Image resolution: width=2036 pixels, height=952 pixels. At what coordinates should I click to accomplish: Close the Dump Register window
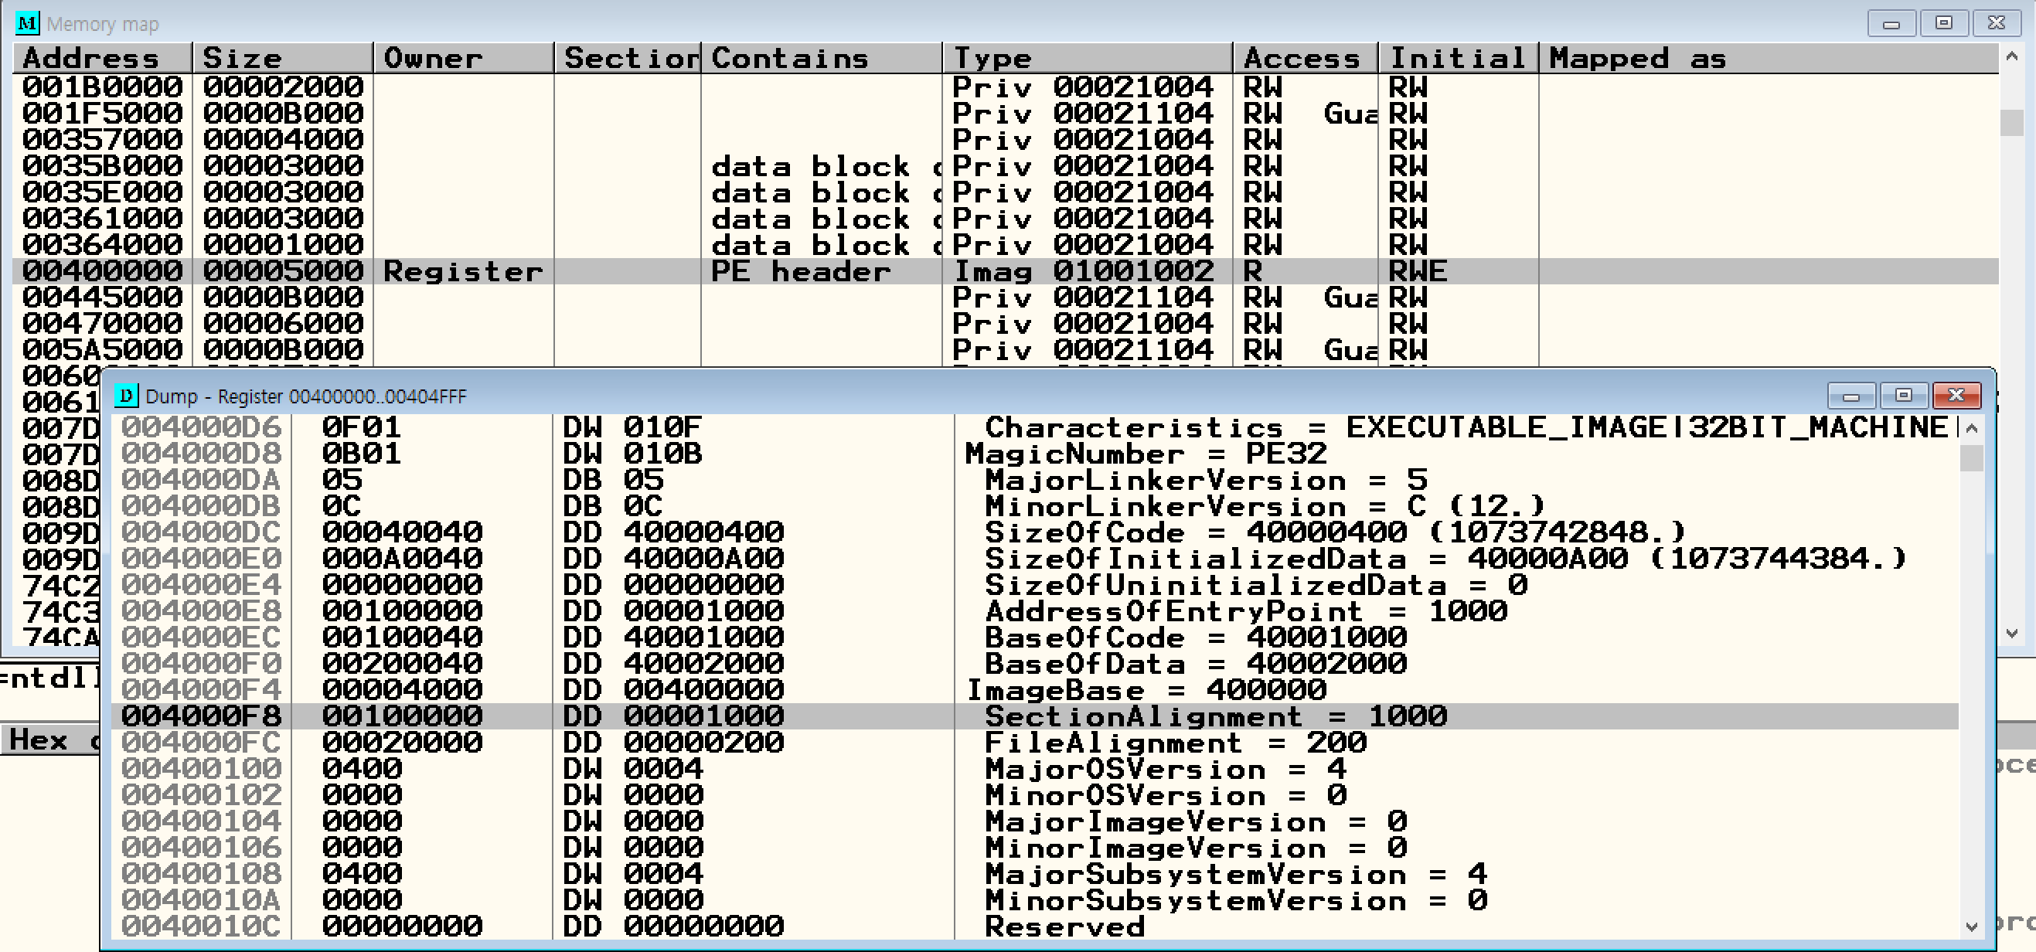pyautogui.click(x=1956, y=395)
